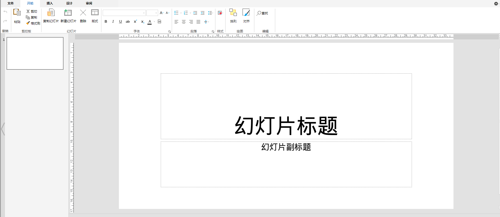Delete the slide using 删除
Image resolution: width=500 pixels, height=217 pixels.
point(83,16)
